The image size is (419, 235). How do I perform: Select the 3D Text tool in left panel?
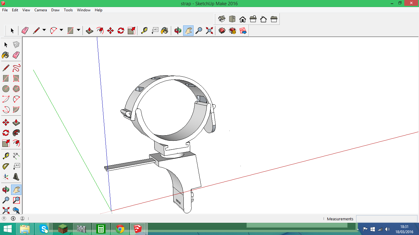[x=16, y=177]
